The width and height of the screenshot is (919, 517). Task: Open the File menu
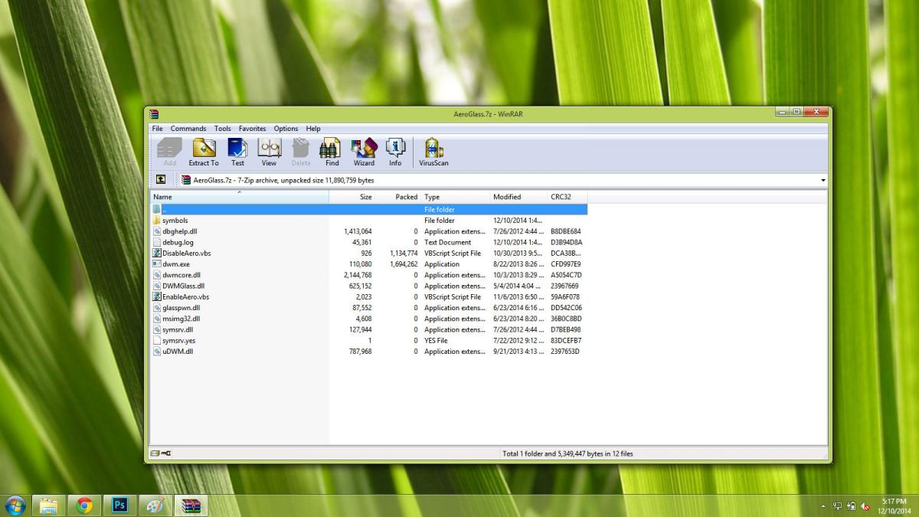click(157, 129)
